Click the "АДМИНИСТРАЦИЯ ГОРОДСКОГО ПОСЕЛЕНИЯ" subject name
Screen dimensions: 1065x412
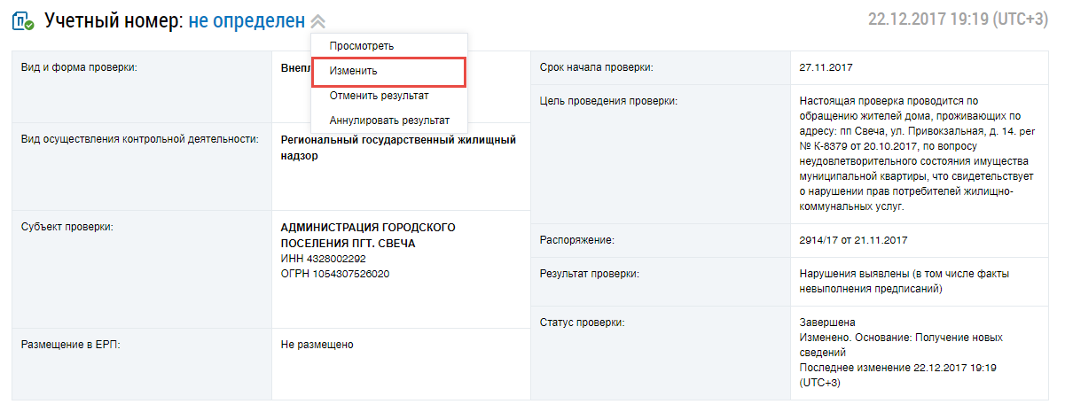[x=367, y=235]
